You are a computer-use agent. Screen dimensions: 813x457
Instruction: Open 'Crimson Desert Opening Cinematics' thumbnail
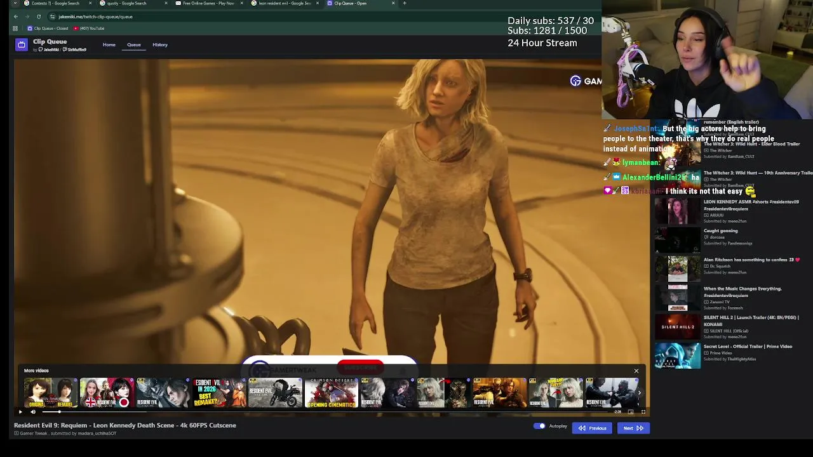coord(332,393)
